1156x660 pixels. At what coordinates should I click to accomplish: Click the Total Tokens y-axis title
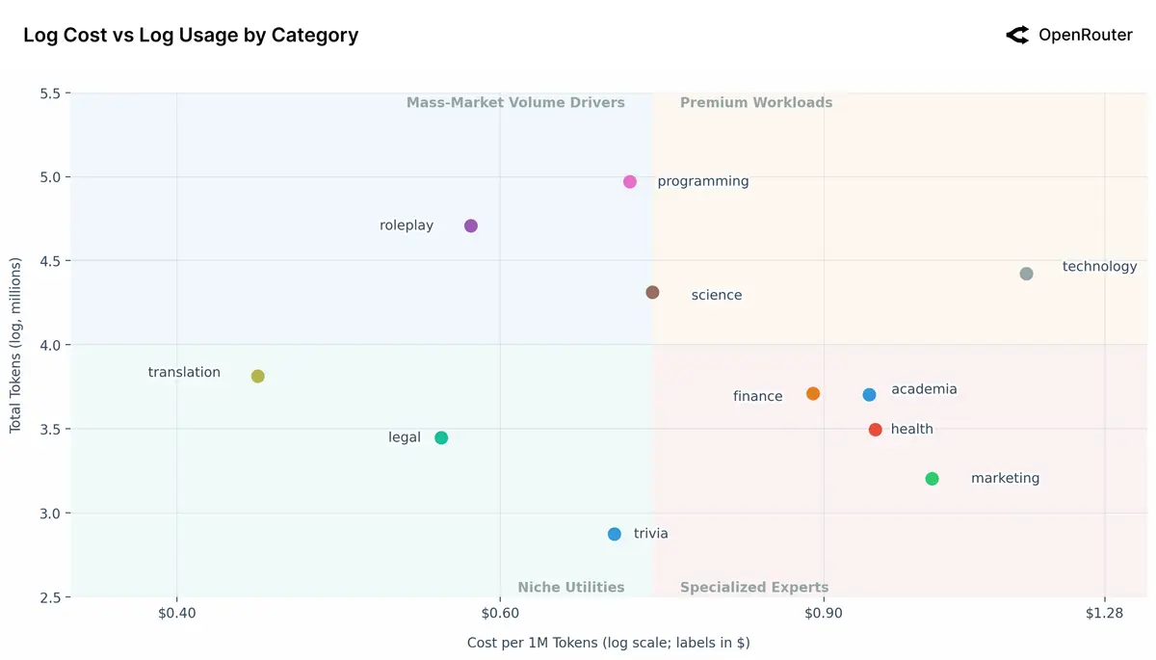(x=15, y=345)
